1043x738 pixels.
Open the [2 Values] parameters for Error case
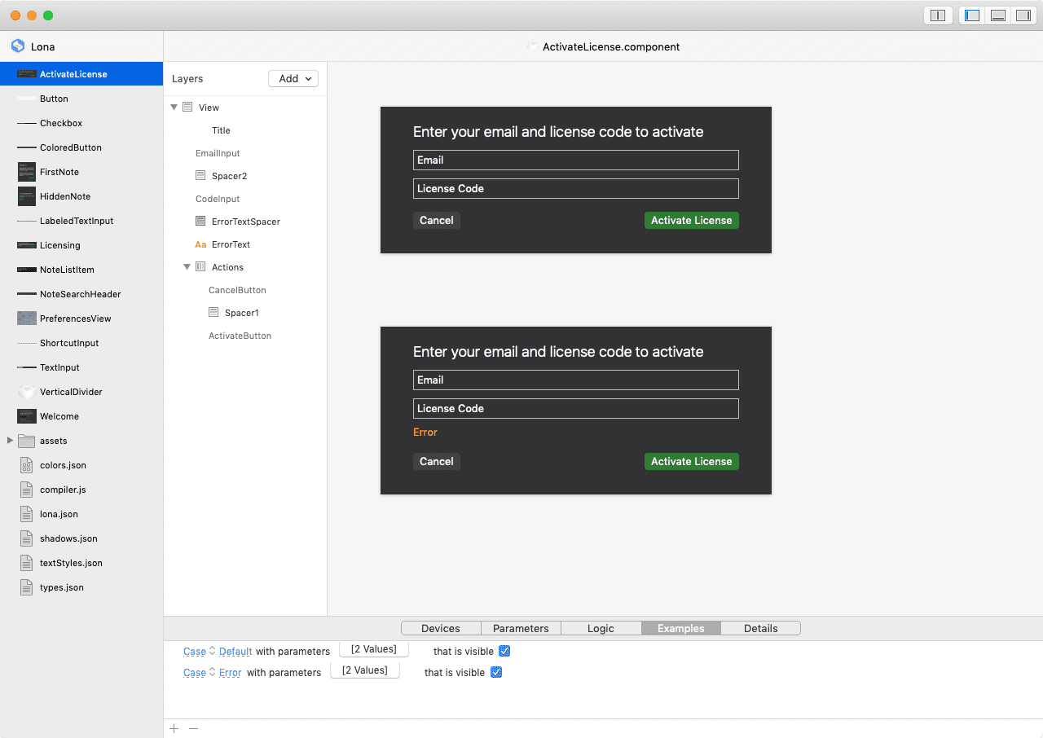point(365,670)
